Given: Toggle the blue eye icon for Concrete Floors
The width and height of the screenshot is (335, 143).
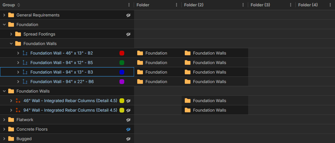Looking at the screenshot, I should (x=128, y=129).
